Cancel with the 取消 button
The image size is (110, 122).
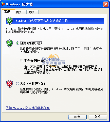(x=98, y=117)
